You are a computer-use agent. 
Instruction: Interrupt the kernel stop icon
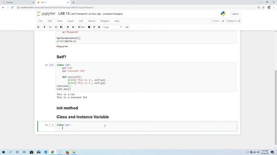[x=89, y=27]
